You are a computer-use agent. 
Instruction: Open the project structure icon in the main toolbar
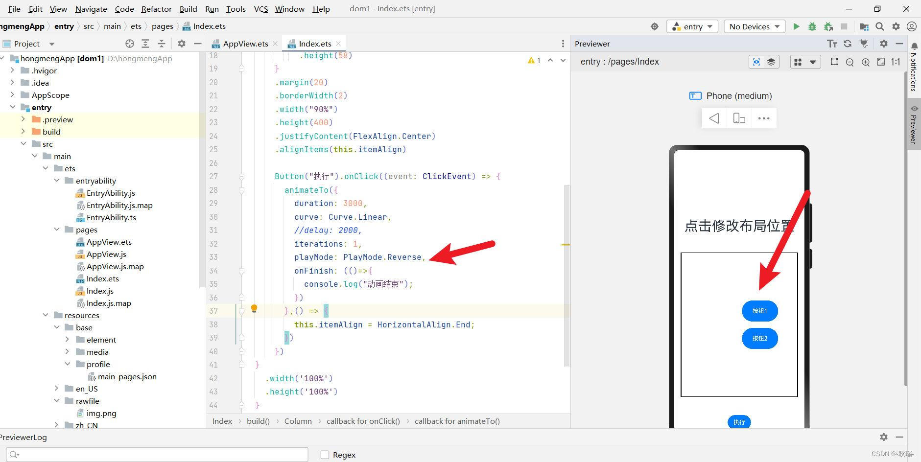(864, 26)
